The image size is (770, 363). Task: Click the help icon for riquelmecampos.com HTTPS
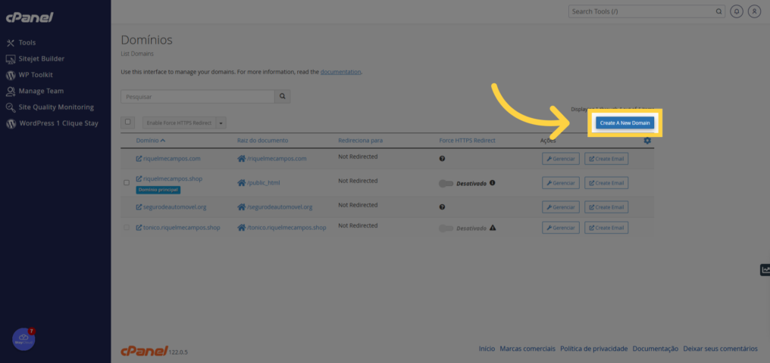coord(442,159)
